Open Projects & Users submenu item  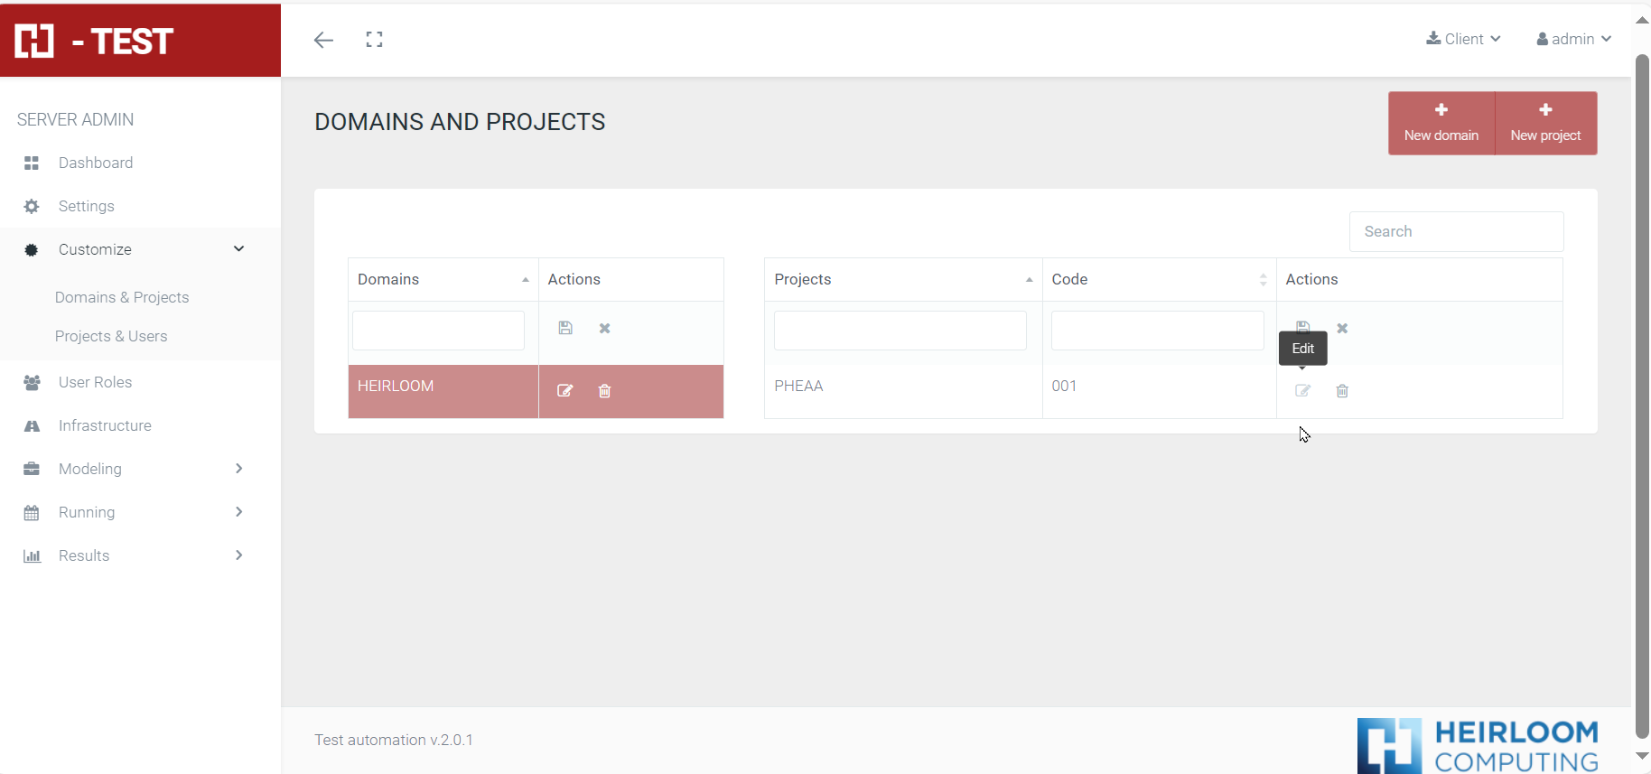(111, 336)
